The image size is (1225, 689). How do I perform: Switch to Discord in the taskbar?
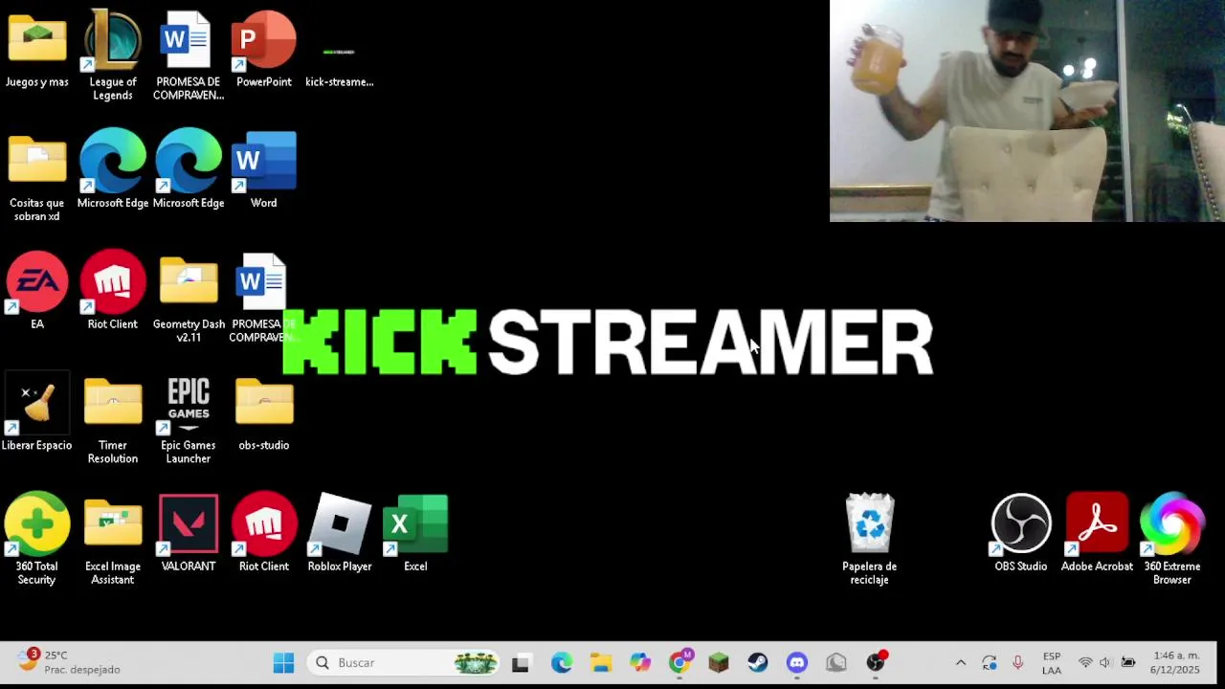tap(797, 662)
